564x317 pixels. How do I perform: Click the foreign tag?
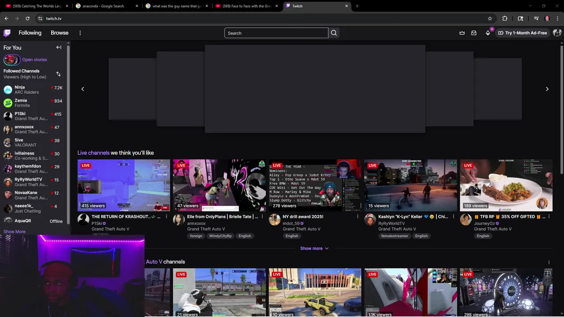[x=196, y=236]
